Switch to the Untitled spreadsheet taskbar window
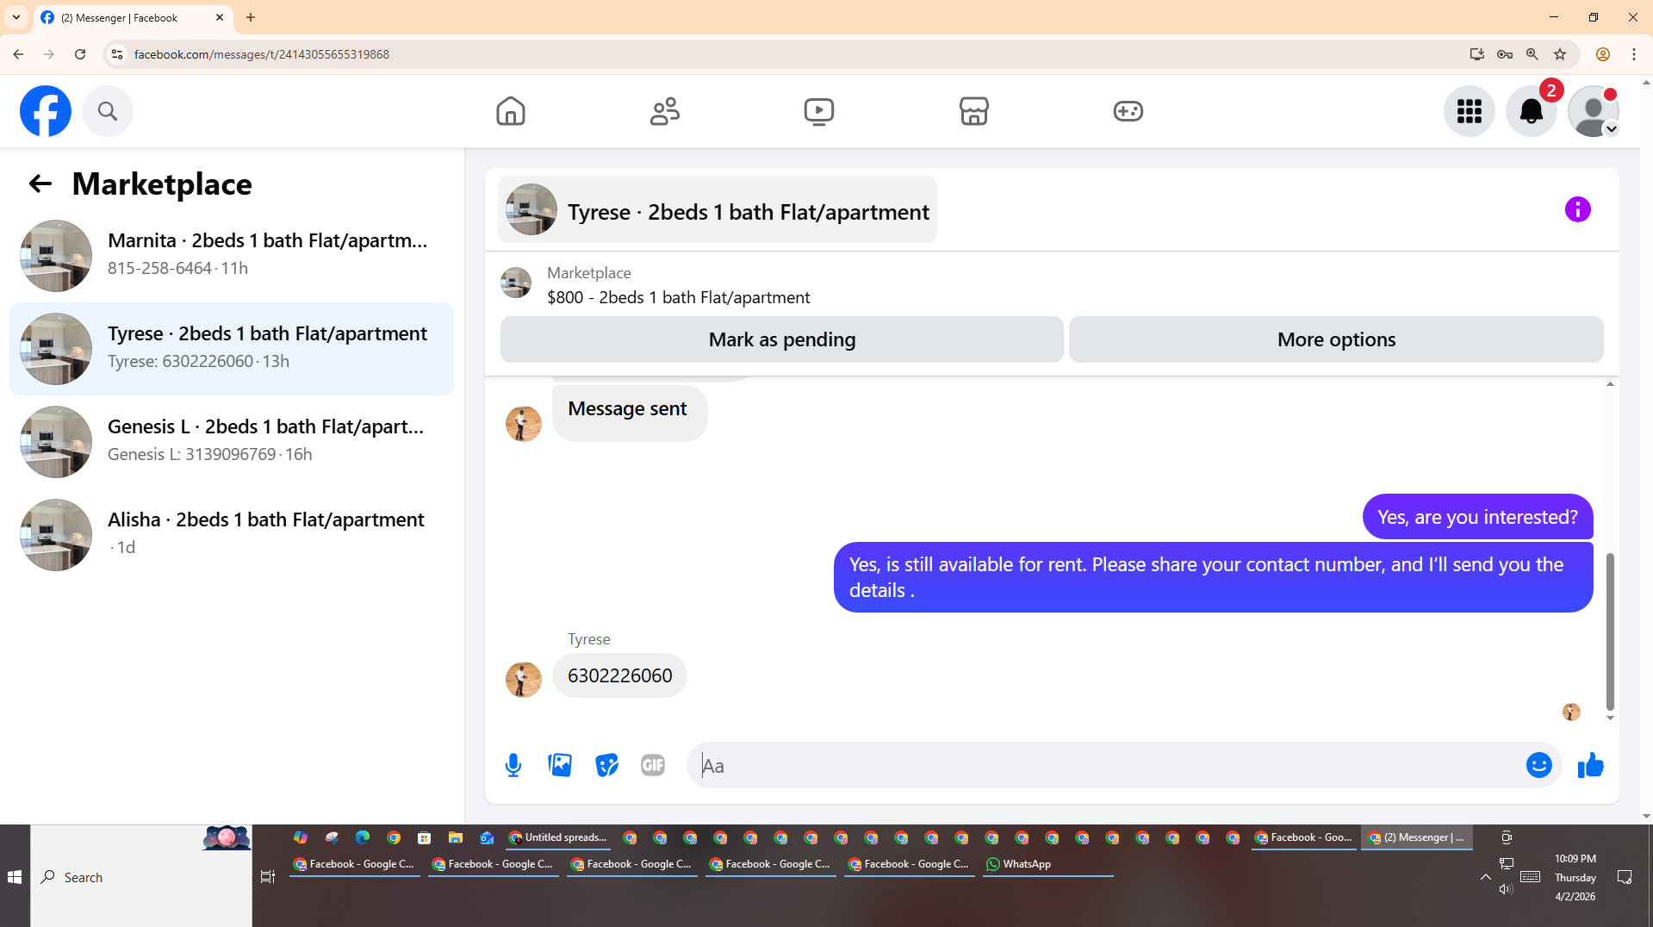This screenshot has width=1653, height=927. coord(558,837)
